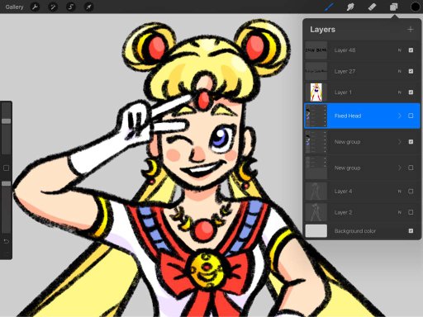
Task: Add a new layer with plus
Action: pyautogui.click(x=411, y=29)
